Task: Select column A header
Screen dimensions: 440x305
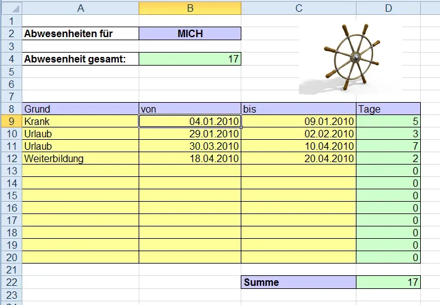Action: coord(80,8)
